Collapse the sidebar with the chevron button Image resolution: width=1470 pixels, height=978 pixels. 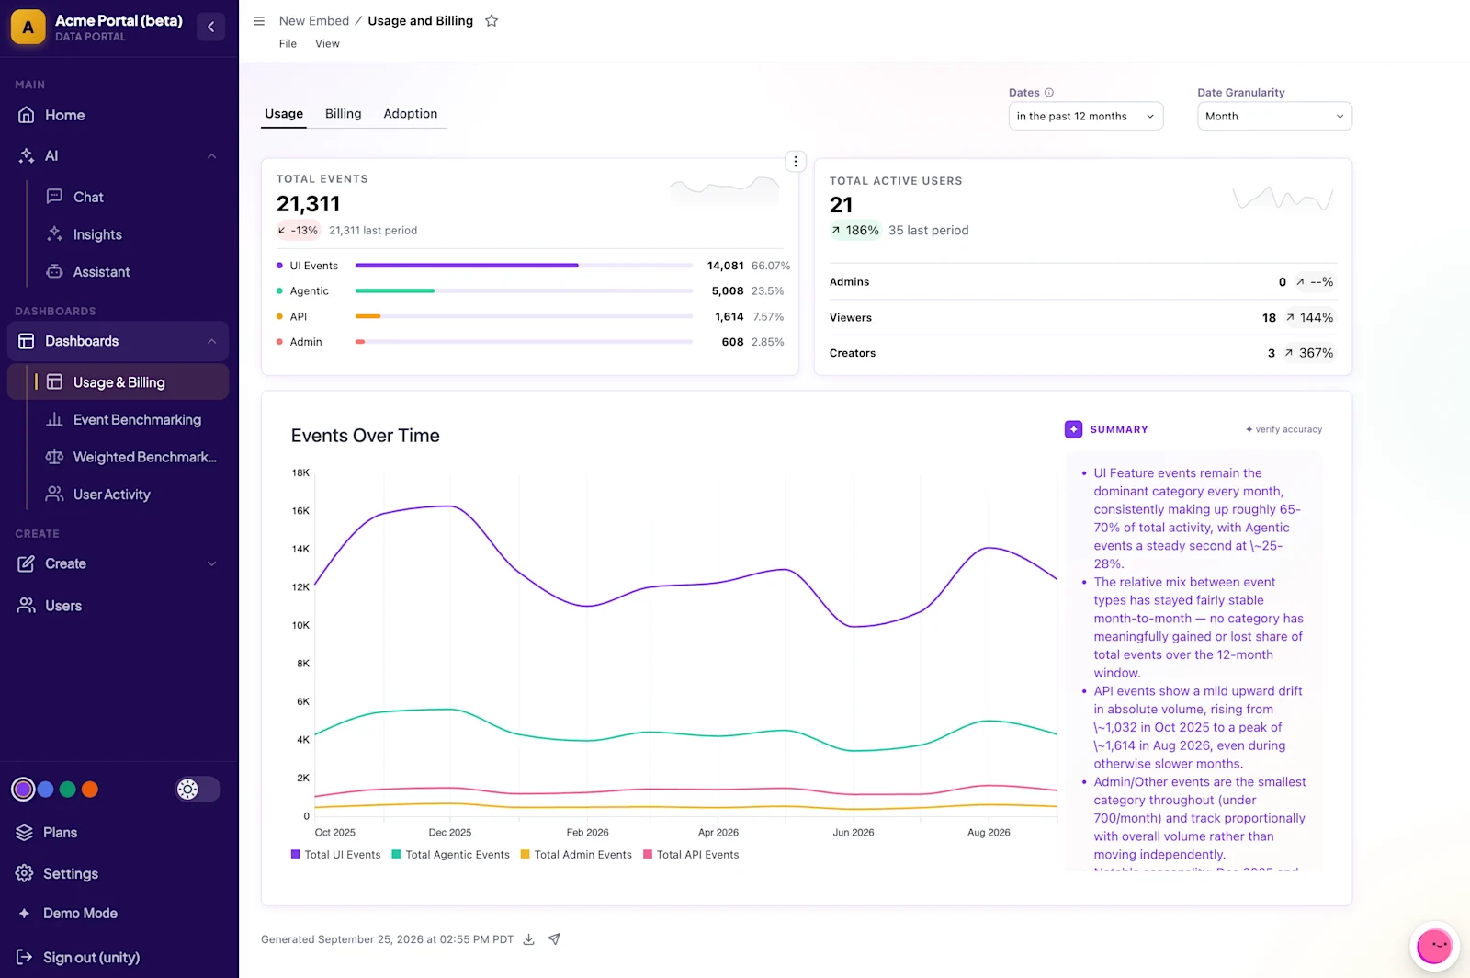pyautogui.click(x=210, y=27)
